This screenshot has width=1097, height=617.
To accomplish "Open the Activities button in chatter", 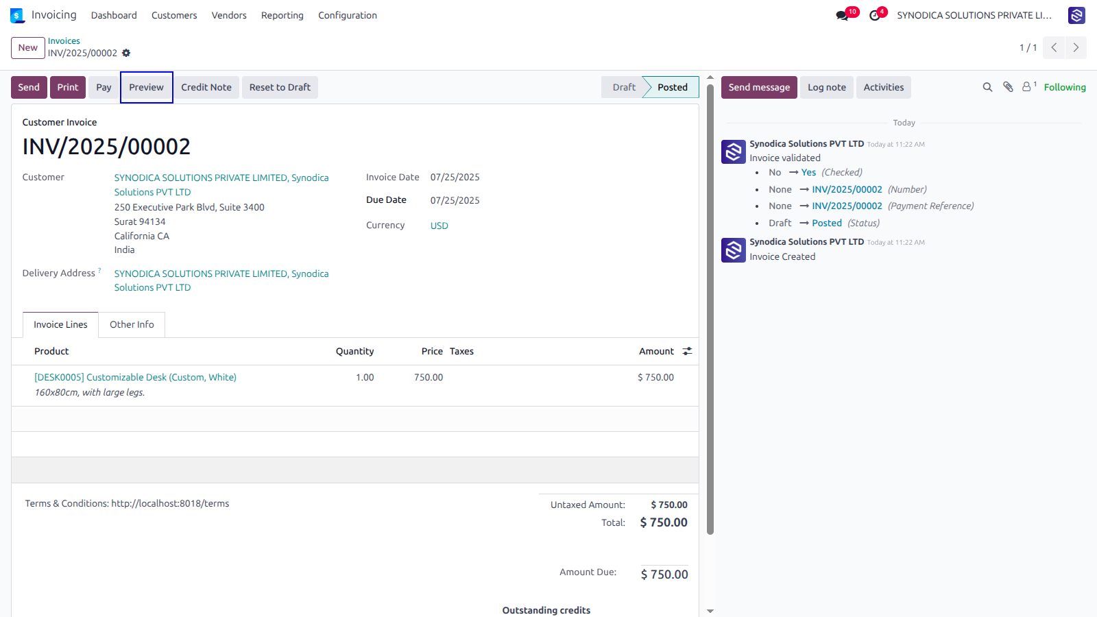I will coord(884,87).
